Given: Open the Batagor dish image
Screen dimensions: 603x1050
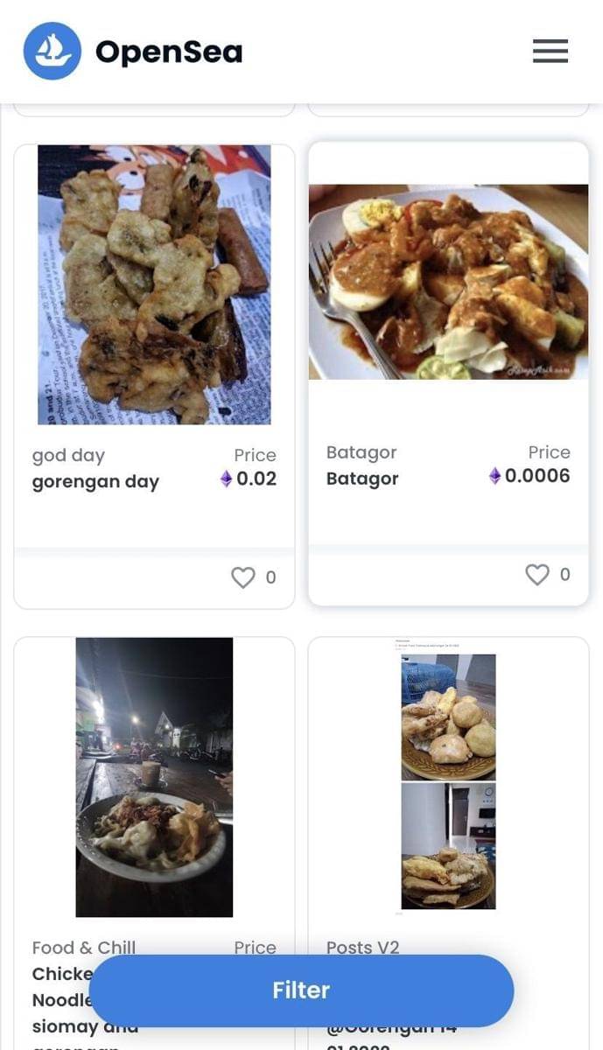Looking at the screenshot, I should click(x=448, y=282).
